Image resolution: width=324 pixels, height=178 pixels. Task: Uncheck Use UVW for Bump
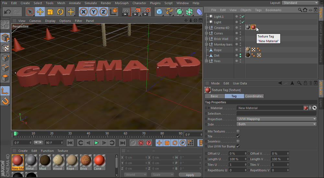[x=238, y=146]
